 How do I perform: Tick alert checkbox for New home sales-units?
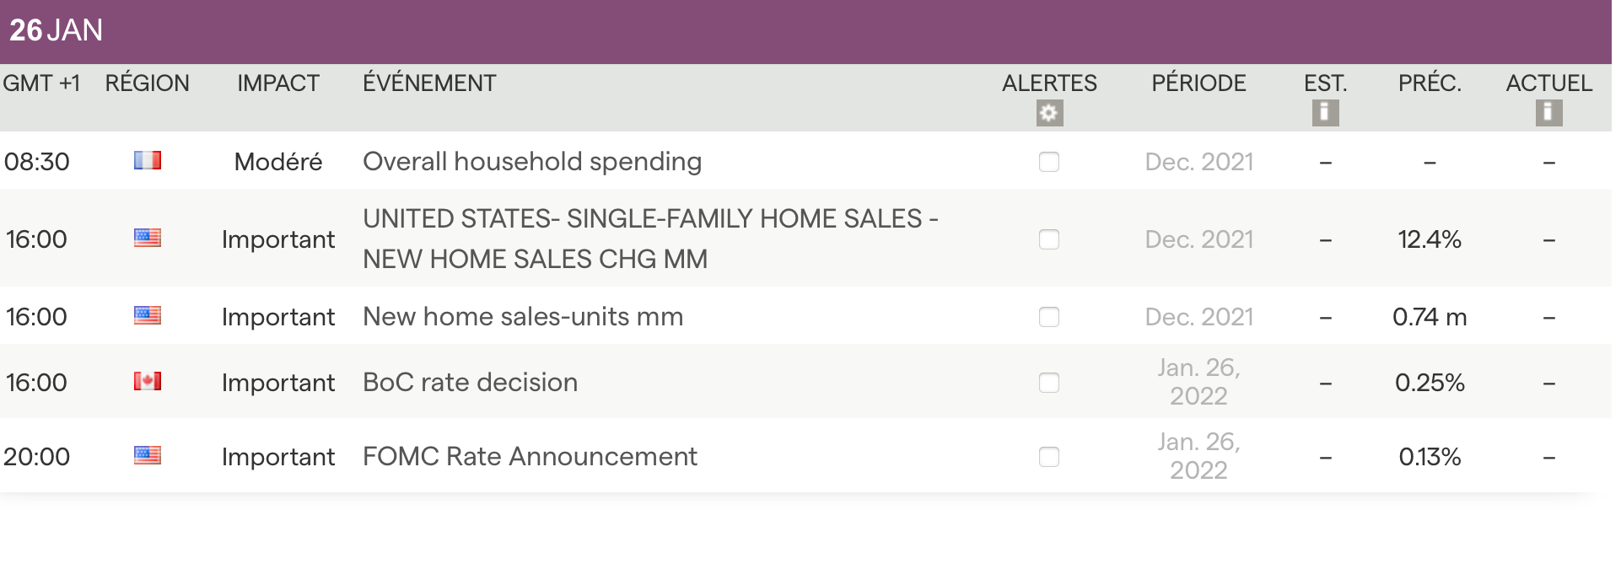tap(1049, 317)
